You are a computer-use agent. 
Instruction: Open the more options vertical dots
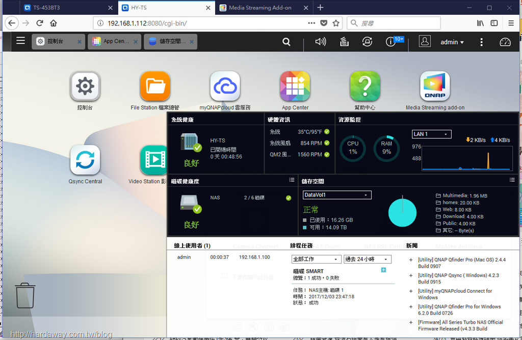tap(481, 42)
